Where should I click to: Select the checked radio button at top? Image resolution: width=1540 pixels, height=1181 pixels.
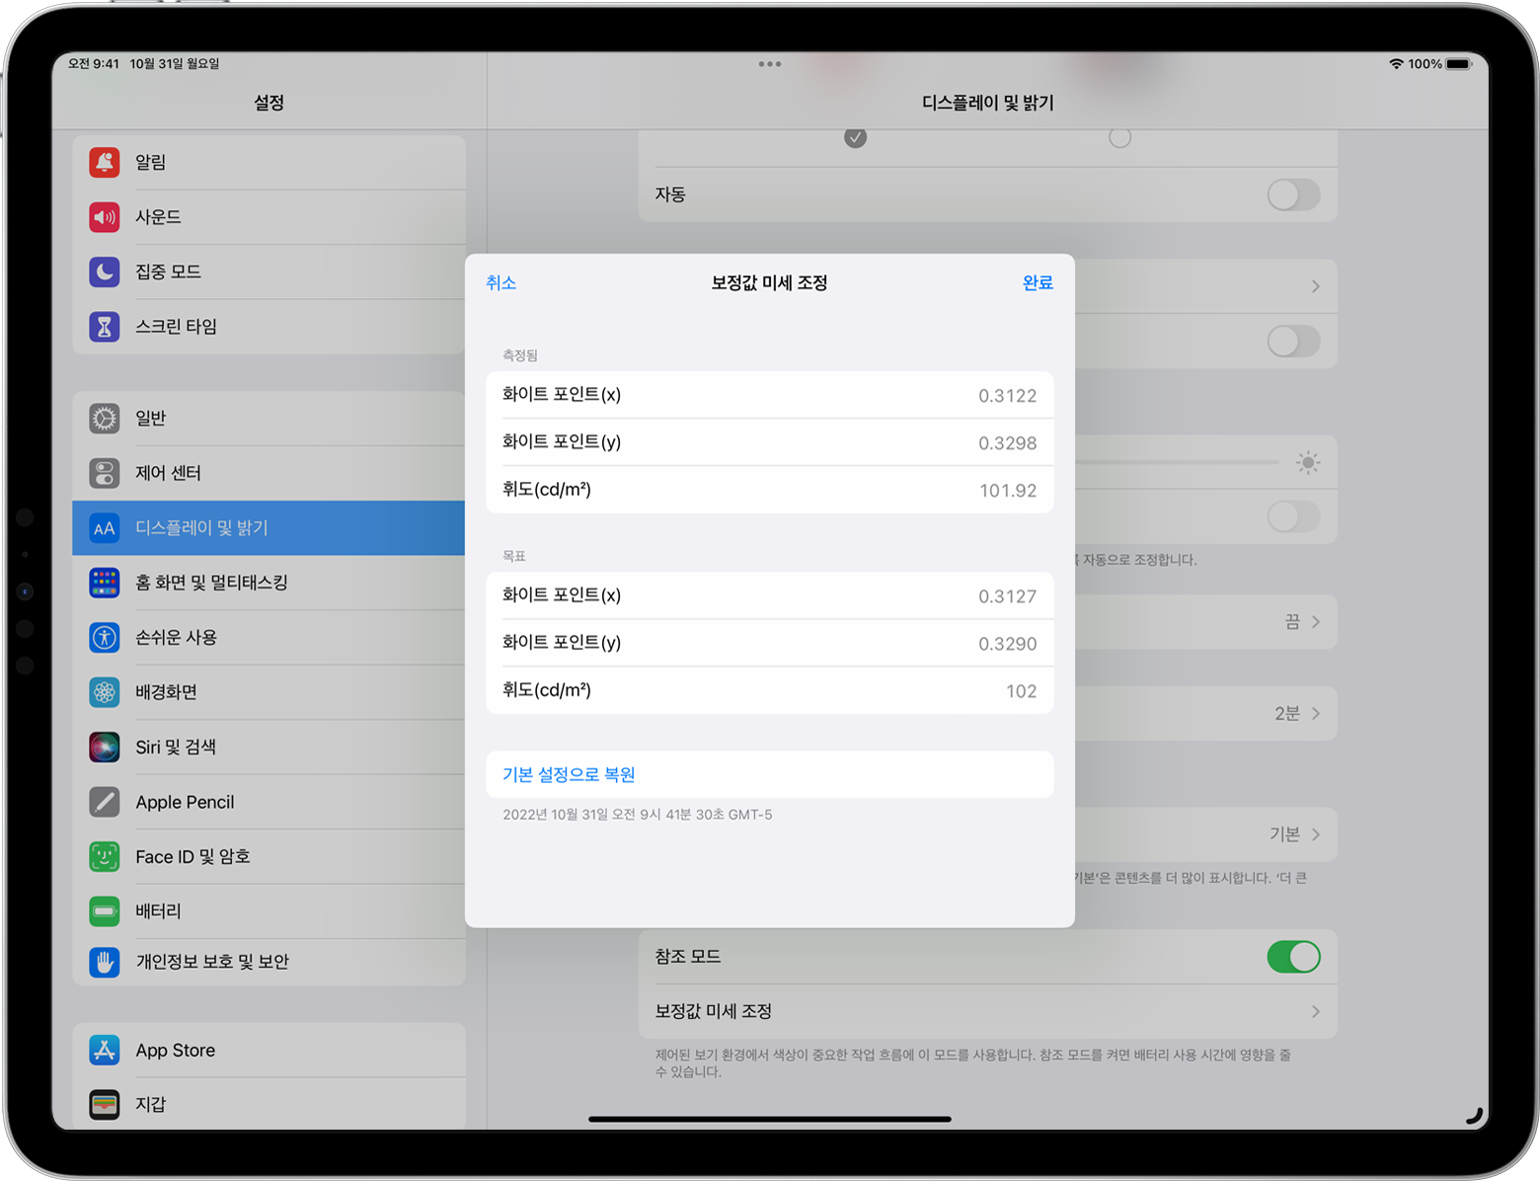click(x=855, y=138)
